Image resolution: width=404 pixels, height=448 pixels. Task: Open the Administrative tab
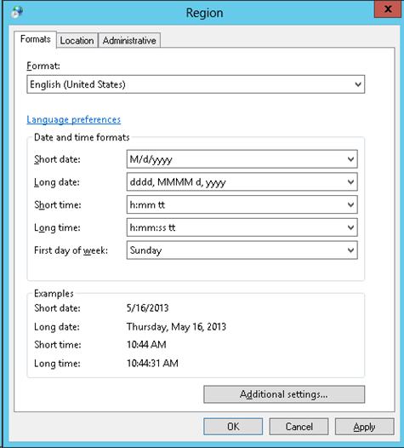coord(129,41)
